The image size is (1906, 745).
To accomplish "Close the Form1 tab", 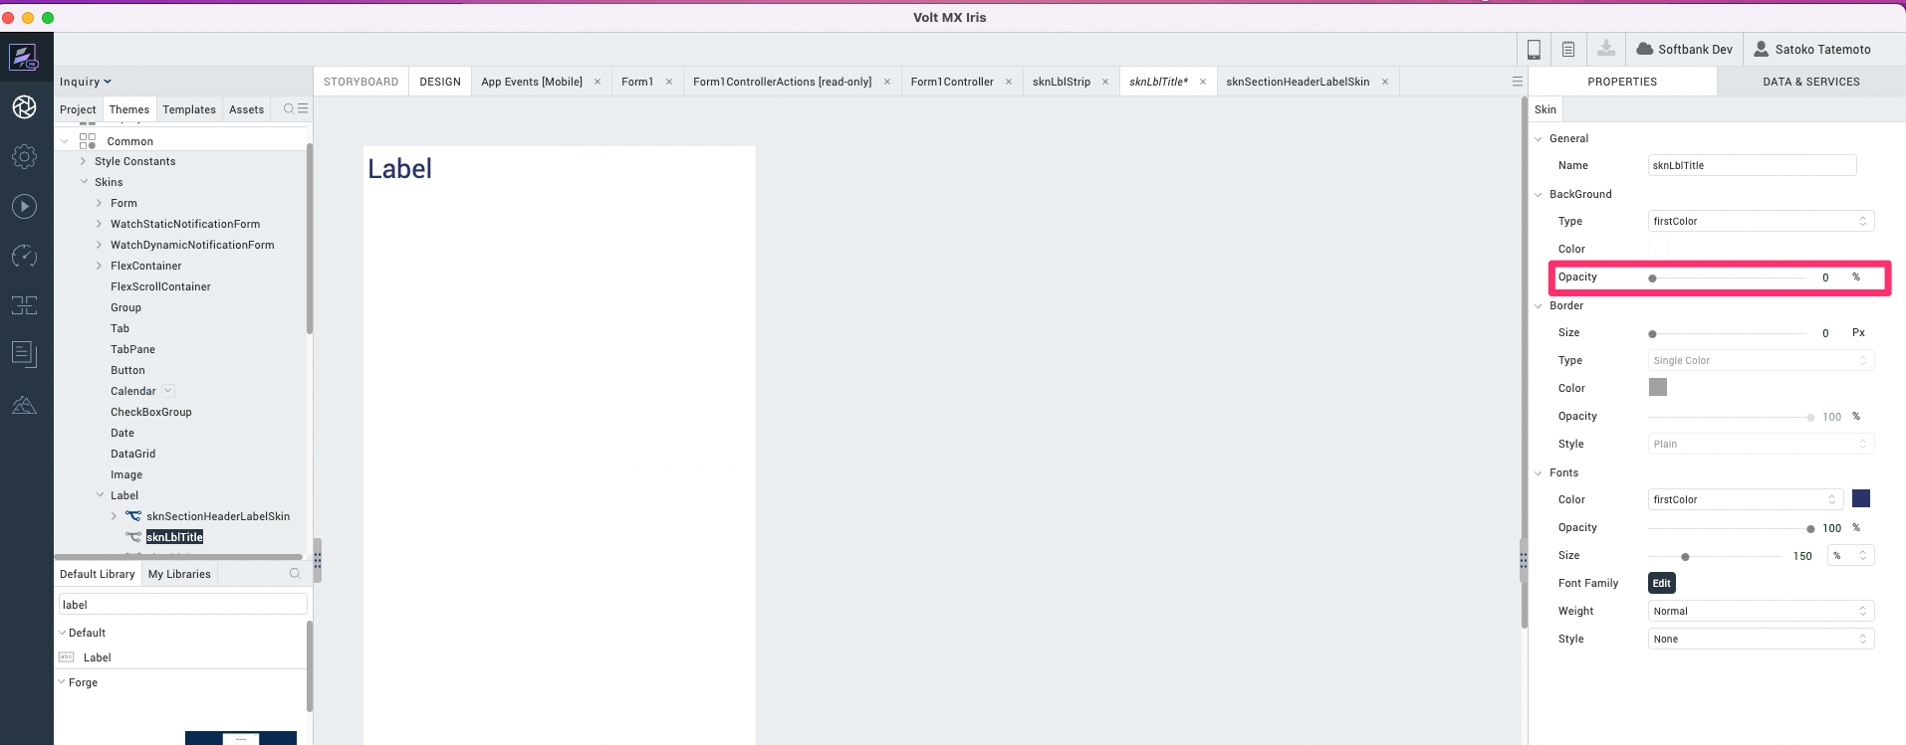I will click(x=669, y=82).
